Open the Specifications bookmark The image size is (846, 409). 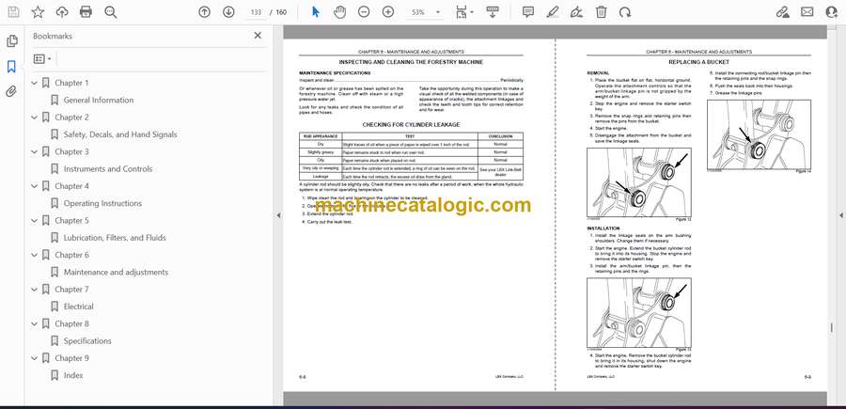pyautogui.click(x=87, y=341)
